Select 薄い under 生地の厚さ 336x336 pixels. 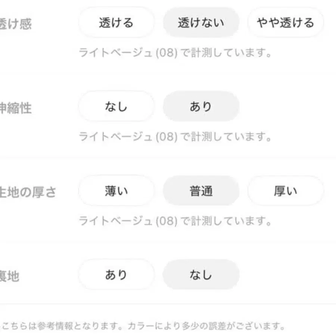click(116, 191)
